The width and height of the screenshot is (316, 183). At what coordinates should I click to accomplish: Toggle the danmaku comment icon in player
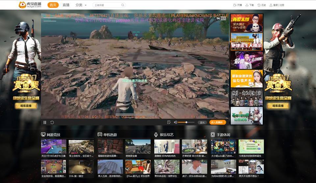[169, 122]
